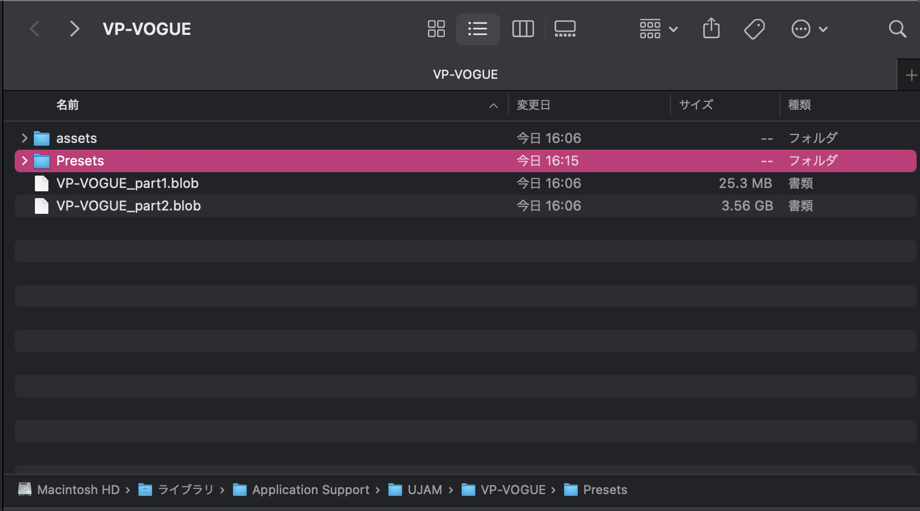Click the 25.3 MB size value
The height and width of the screenshot is (511, 920).
[x=745, y=183]
